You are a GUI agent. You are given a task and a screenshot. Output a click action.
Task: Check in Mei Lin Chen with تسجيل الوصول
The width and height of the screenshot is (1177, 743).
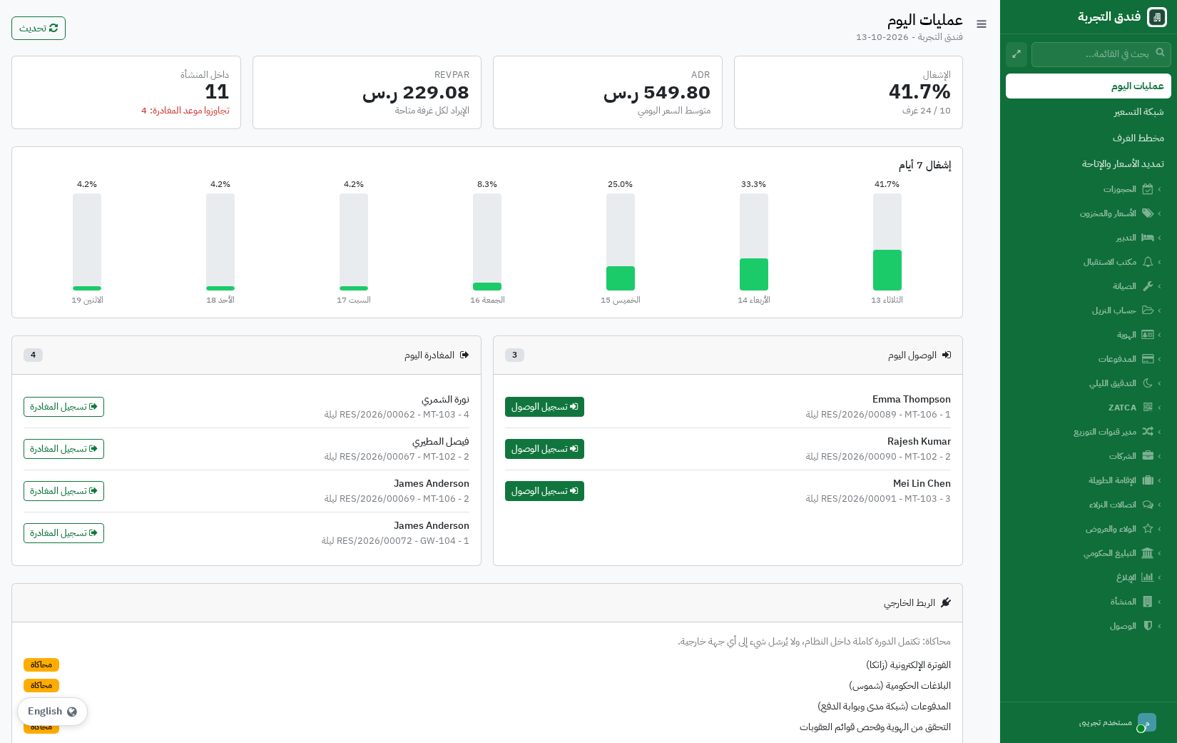pyautogui.click(x=544, y=491)
